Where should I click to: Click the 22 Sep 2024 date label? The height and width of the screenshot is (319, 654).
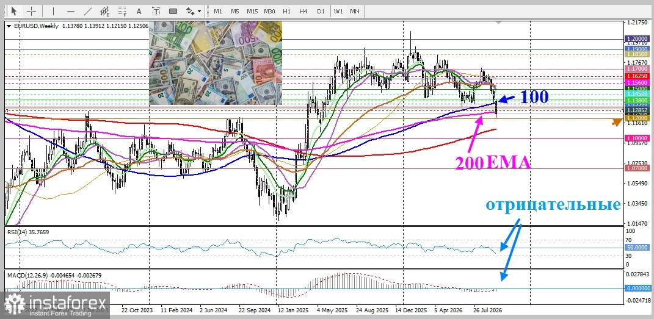click(255, 310)
